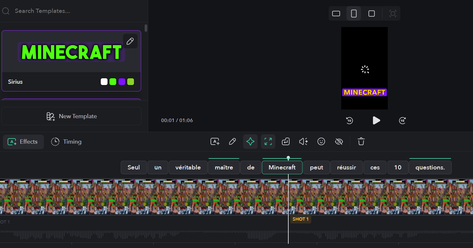
Task: Select the word 'véritable' chip
Action: 188,167
